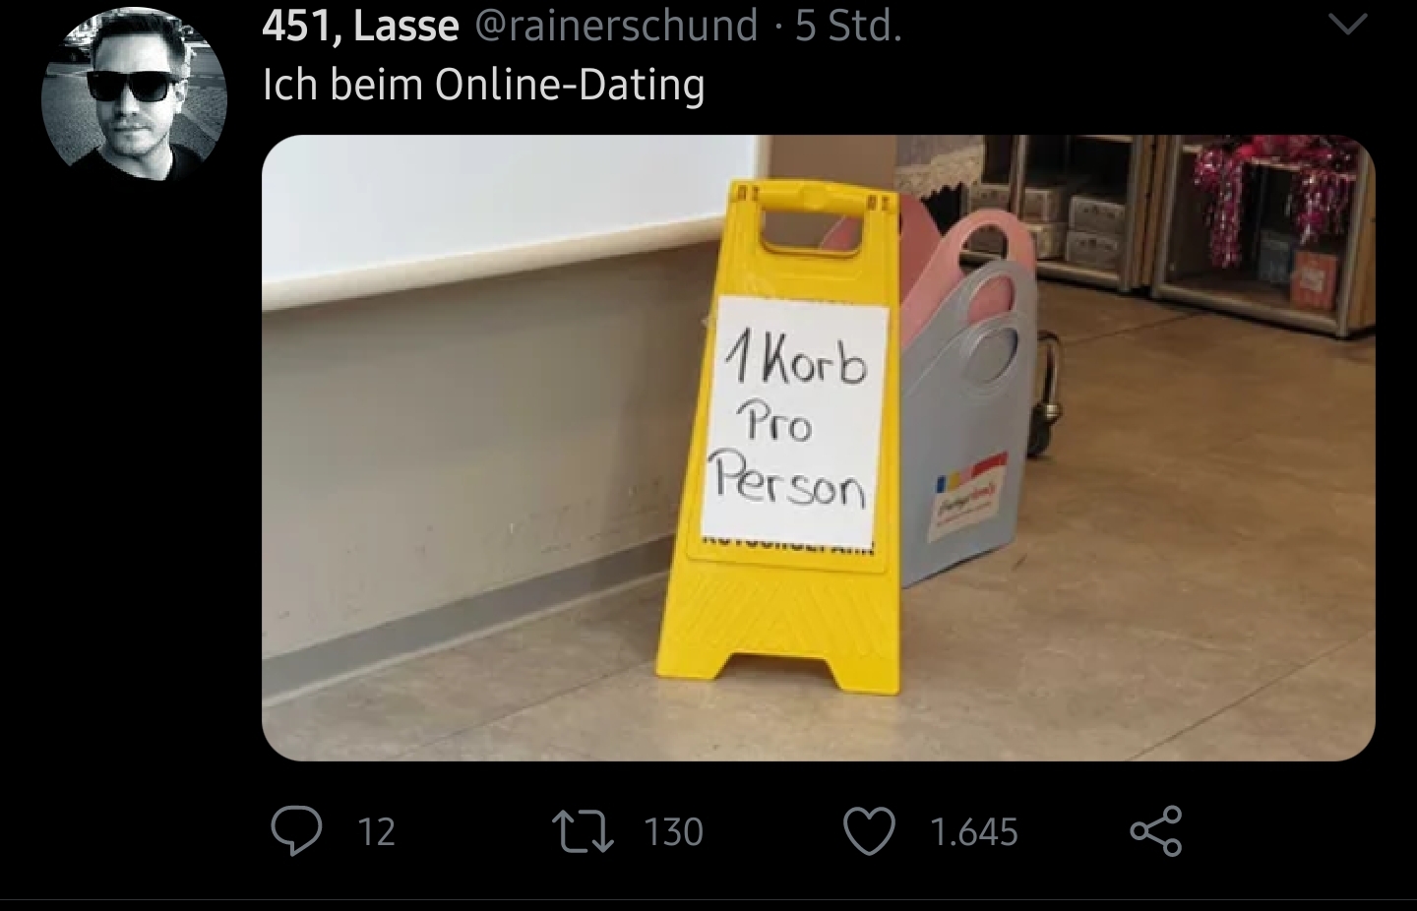Click the reply count 12
Screen dimensions: 1417x911
(376, 832)
